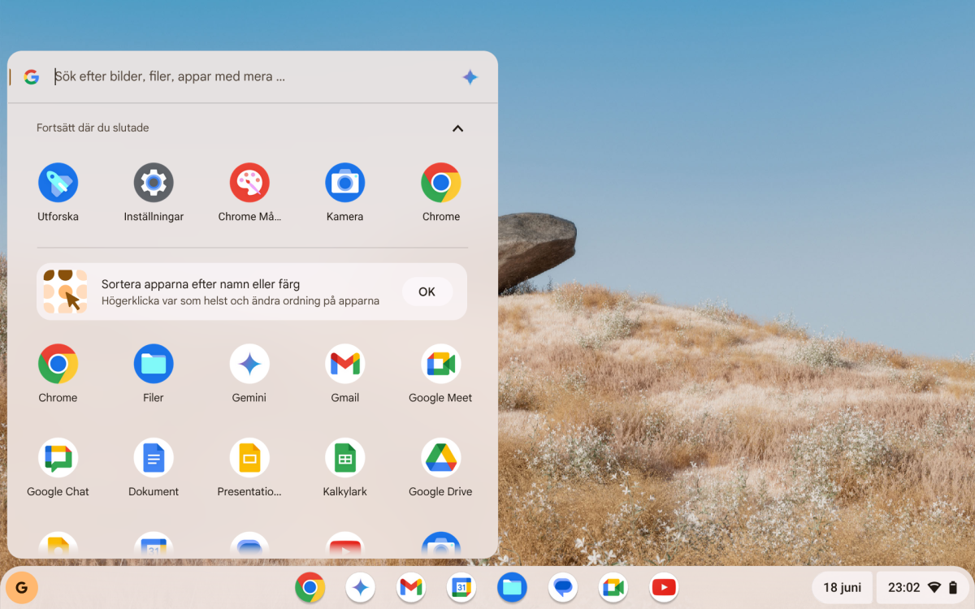Dismiss the sorting tip with OK
Image resolution: width=975 pixels, height=609 pixels.
click(x=427, y=292)
